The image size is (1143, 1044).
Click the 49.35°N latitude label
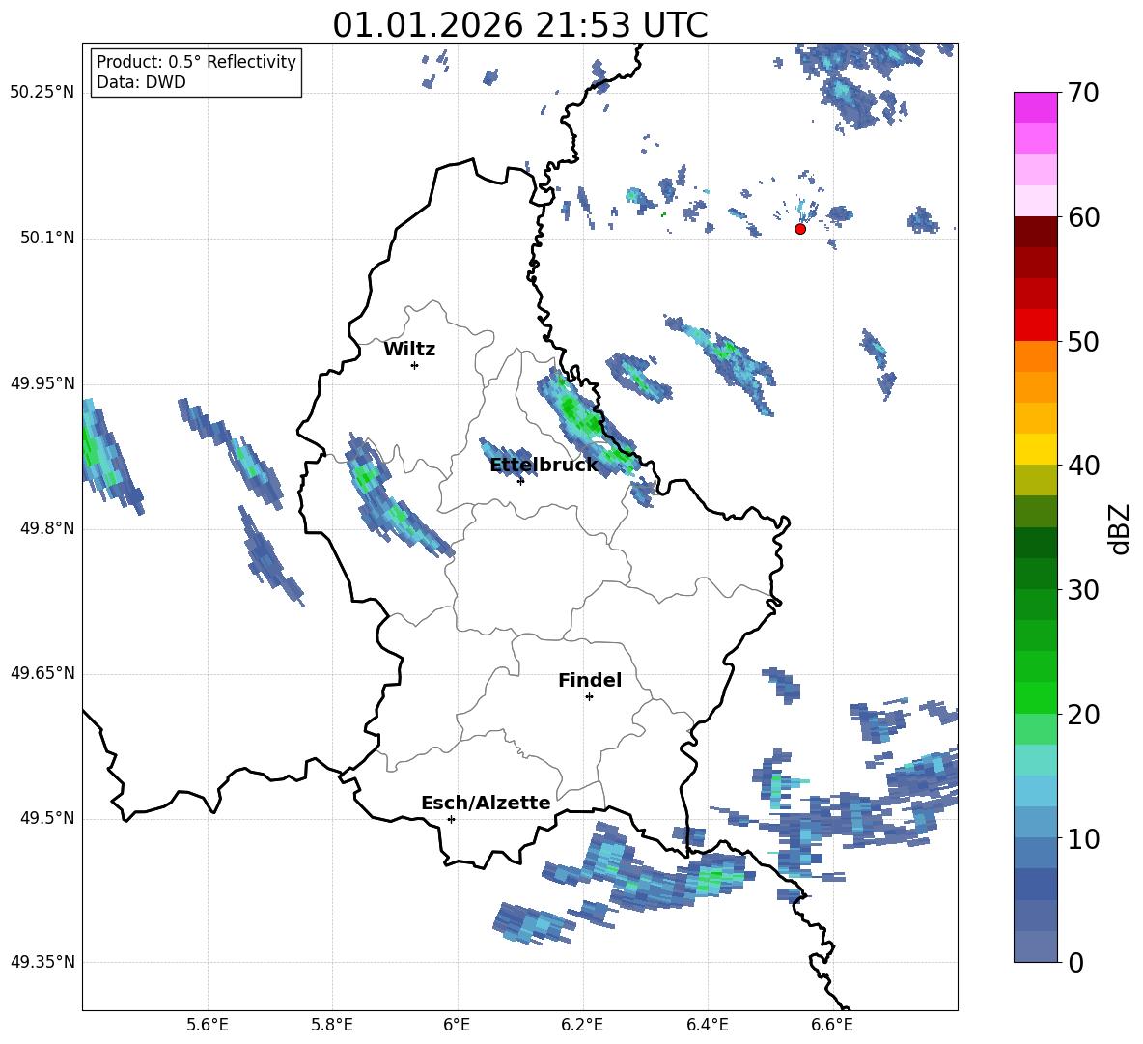tap(42, 962)
